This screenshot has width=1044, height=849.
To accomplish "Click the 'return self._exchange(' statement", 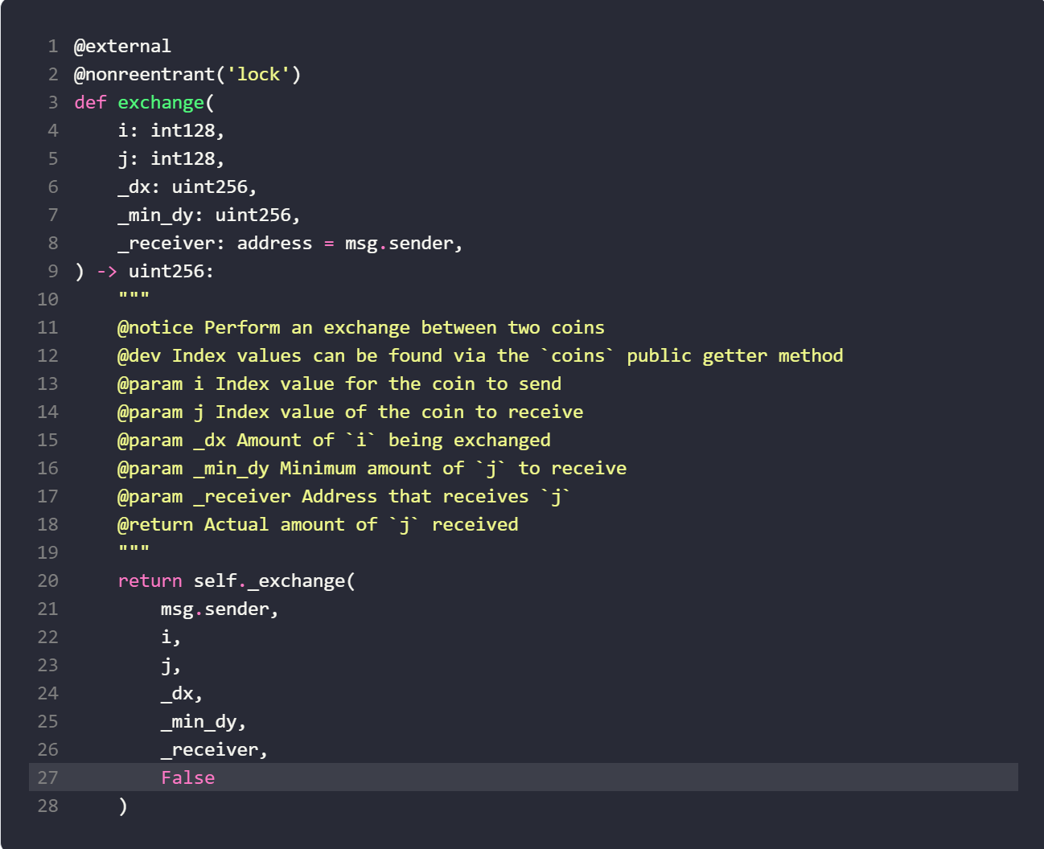I will (236, 580).
